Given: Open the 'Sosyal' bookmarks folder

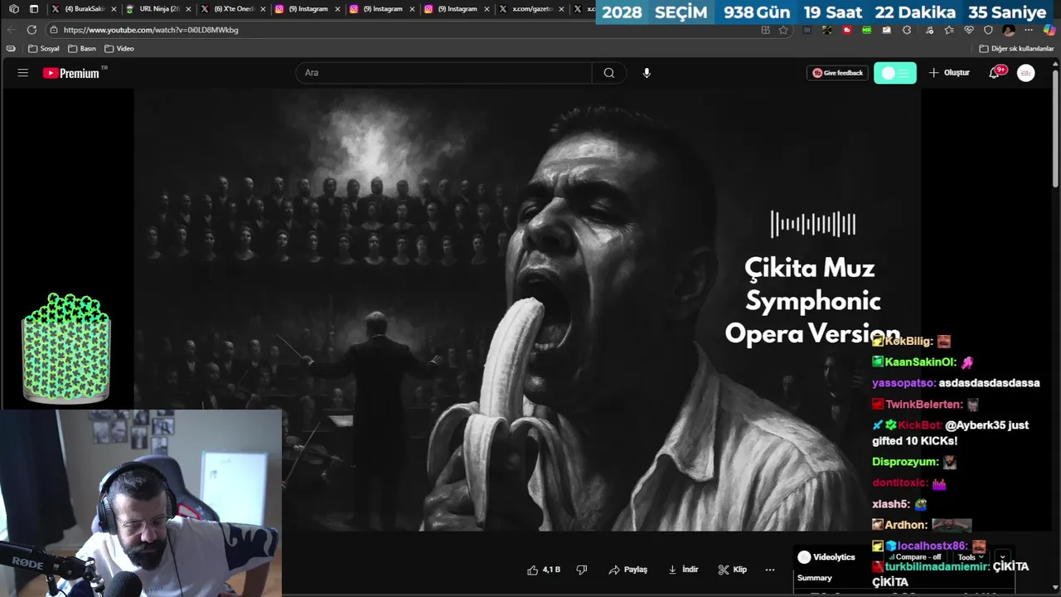Looking at the screenshot, I should pyautogui.click(x=44, y=49).
